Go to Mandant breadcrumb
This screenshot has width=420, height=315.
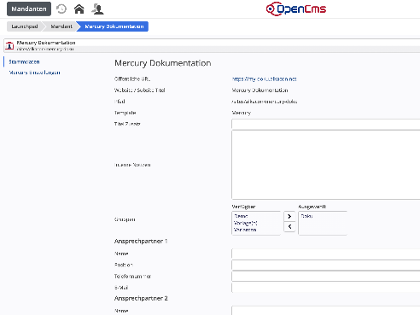click(x=61, y=26)
